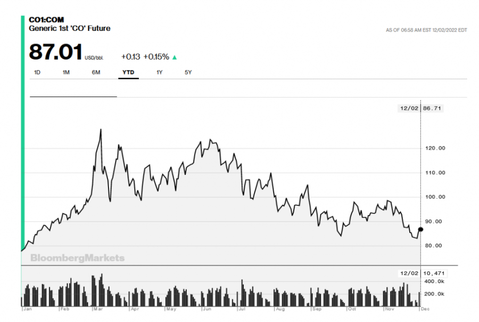This screenshot has height=322, width=479.
Task: Click the green up-arrow change indicator
Action: tap(175, 57)
